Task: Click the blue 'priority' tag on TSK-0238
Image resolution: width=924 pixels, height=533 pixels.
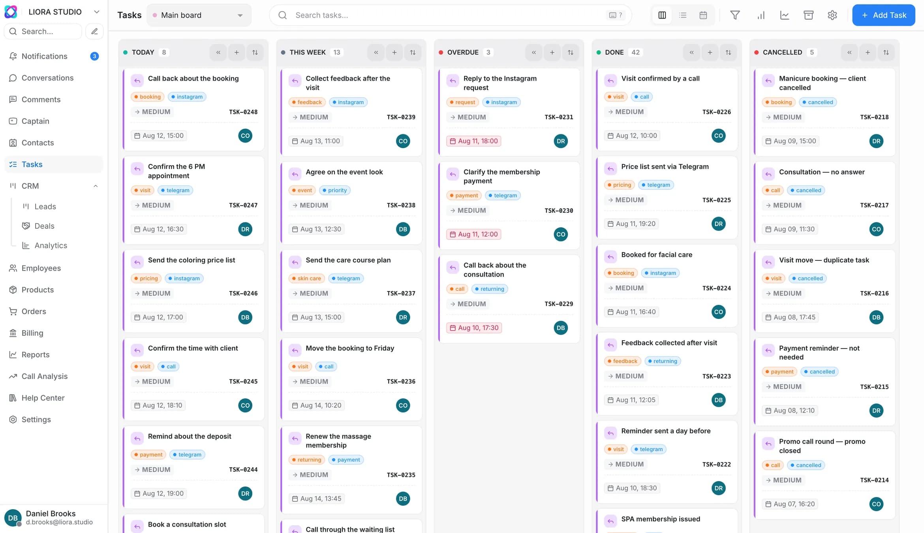Action: tap(334, 190)
